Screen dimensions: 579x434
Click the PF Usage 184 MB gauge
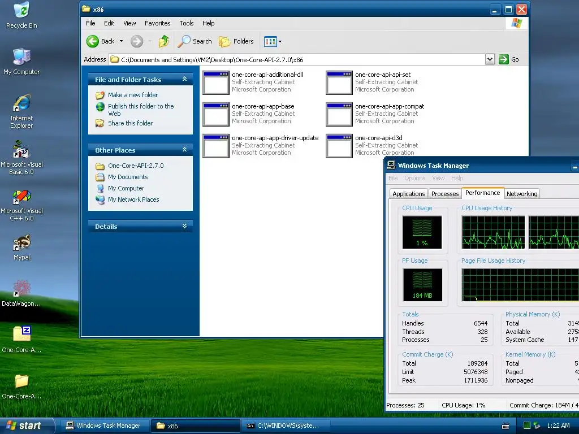click(422, 285)
